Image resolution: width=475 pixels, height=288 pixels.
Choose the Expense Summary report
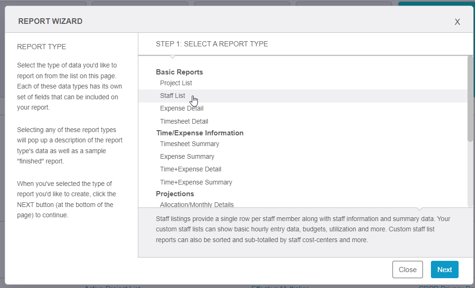[x=187, y=156]
